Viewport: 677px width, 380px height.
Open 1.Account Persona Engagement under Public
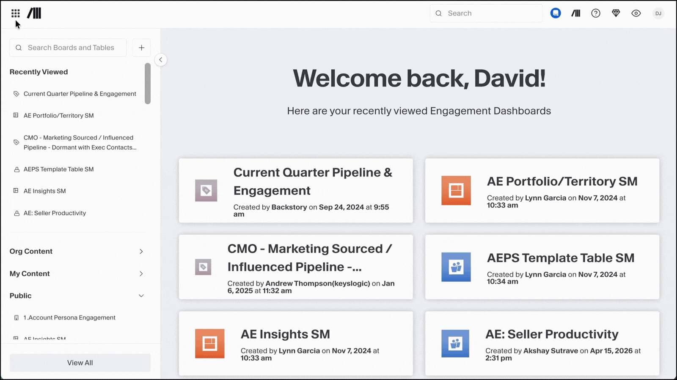click(69, 318)
